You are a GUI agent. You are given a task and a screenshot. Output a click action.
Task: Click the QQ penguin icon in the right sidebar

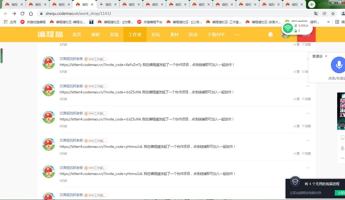point(342,148)
